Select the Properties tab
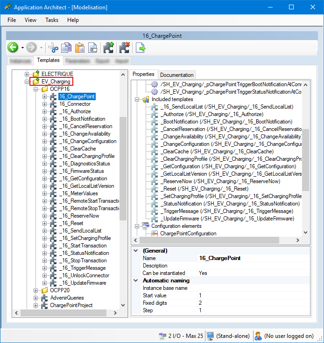Screen dimensions: 324x343 point(143,74)
